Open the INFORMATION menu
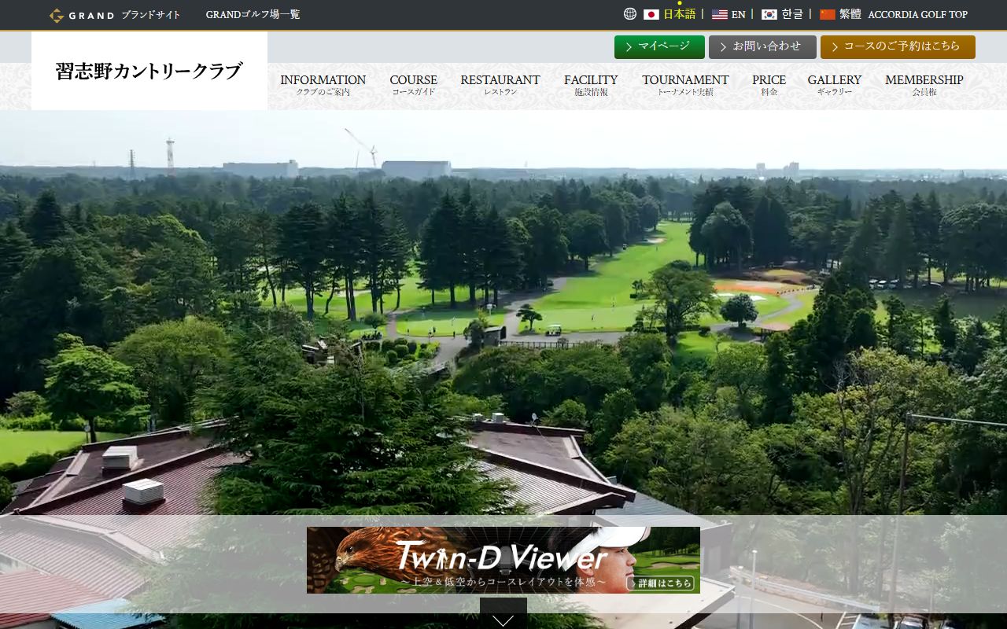Screen dimensions: 1007x629 (x=323, y=85)
